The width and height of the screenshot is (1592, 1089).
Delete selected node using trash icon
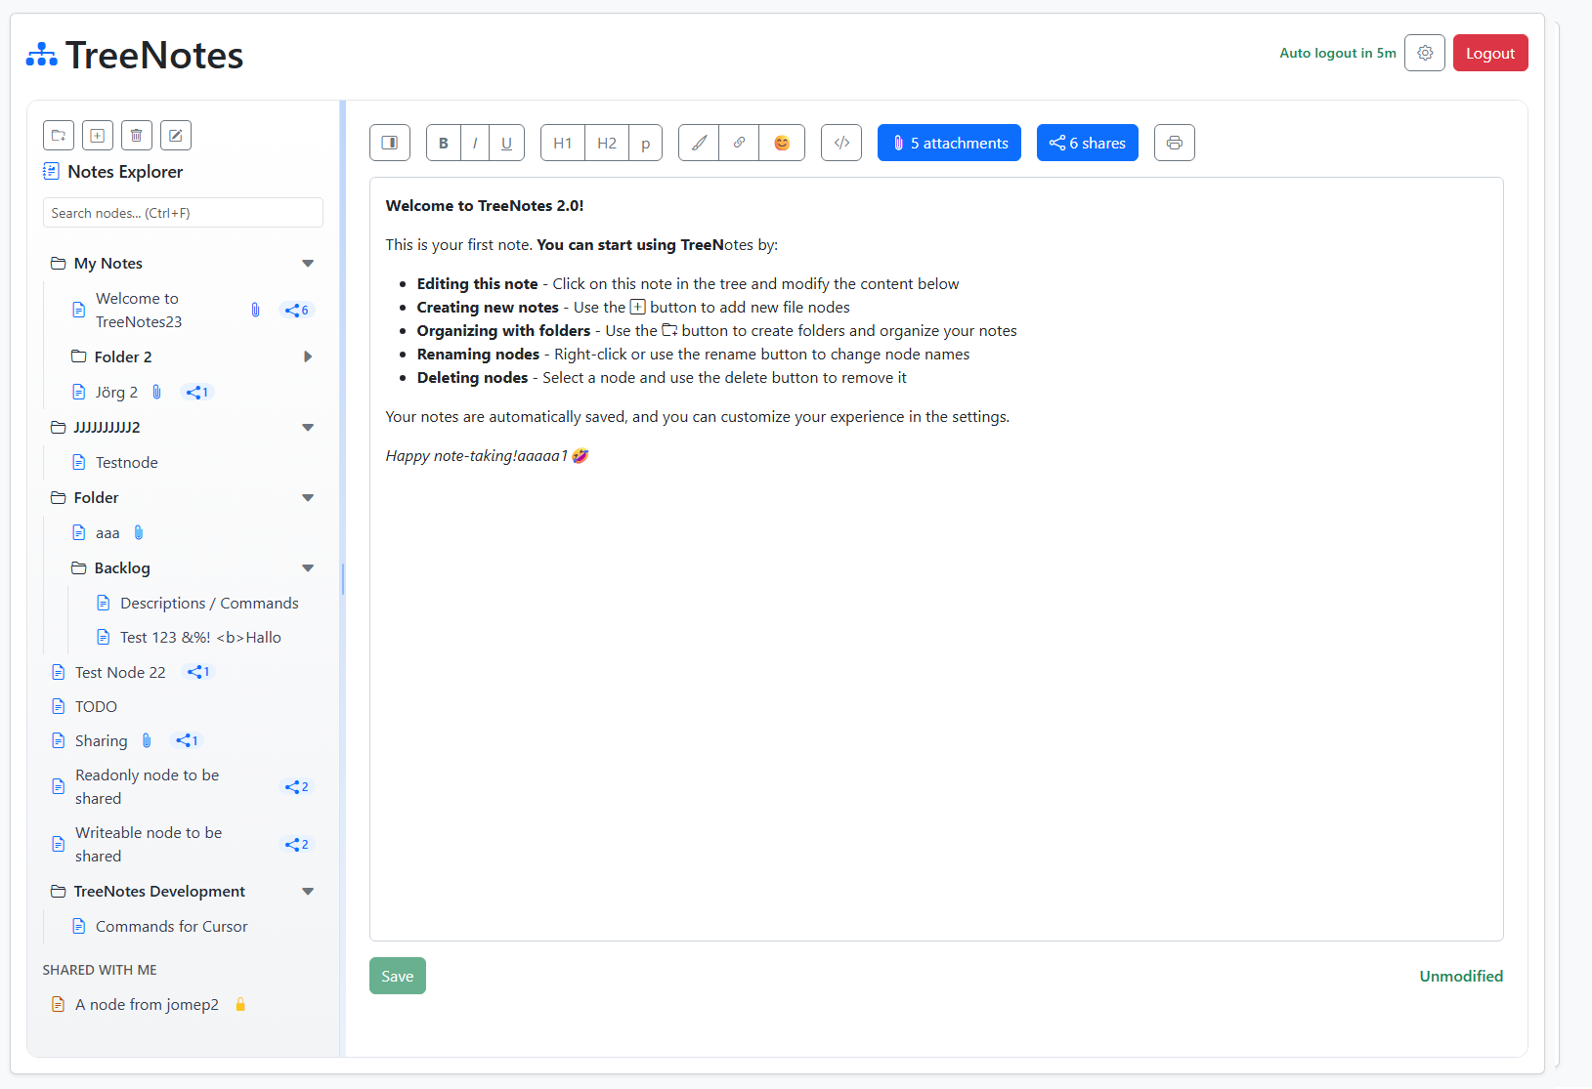click(136, 135)
